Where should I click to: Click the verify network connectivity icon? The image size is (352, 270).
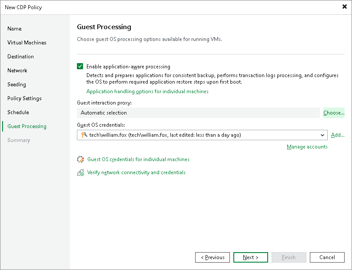tap(81, 172)
